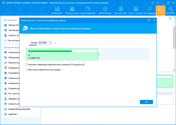
Task: Select Копирование раздела sidebar operation
Action: pyautogui.click(x=12, y=73)
